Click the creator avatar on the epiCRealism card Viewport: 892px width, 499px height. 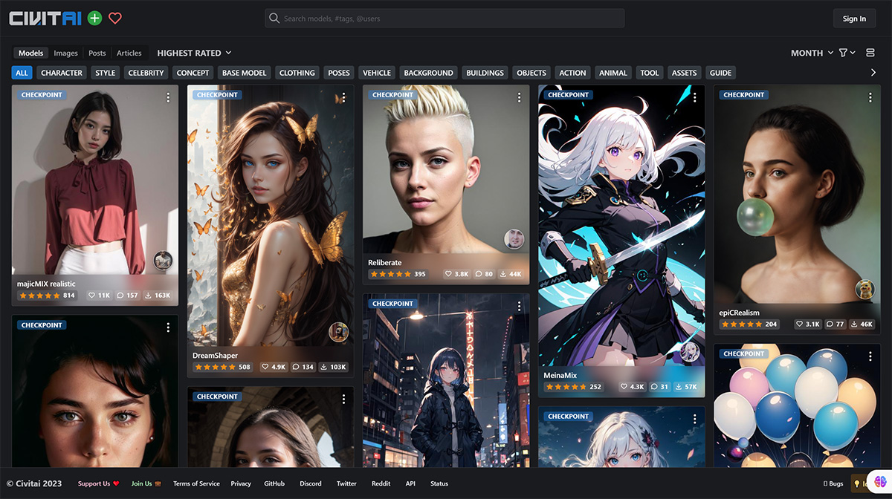pos(864,290)
